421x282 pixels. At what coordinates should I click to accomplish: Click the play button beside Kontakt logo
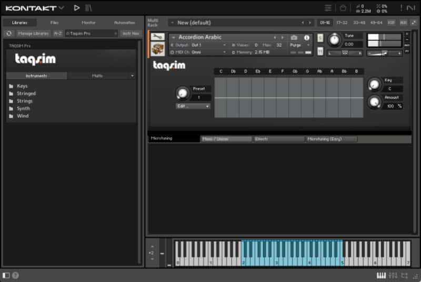point(77,8)
